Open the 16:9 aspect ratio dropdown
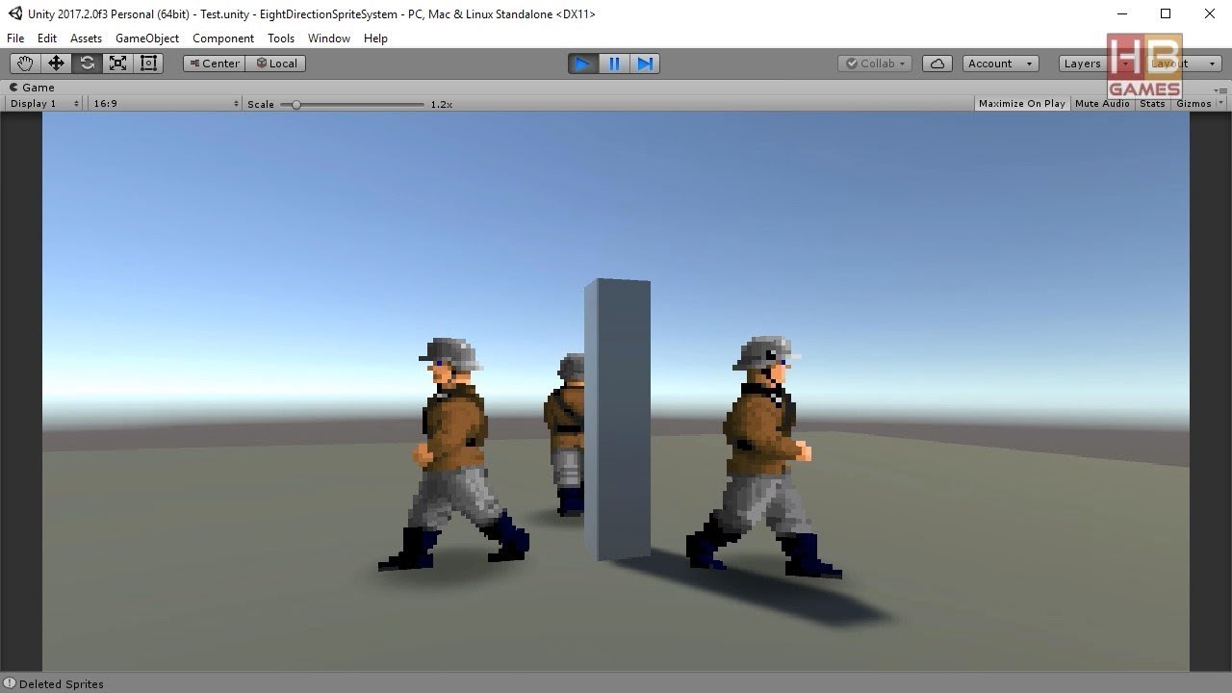 166,103
